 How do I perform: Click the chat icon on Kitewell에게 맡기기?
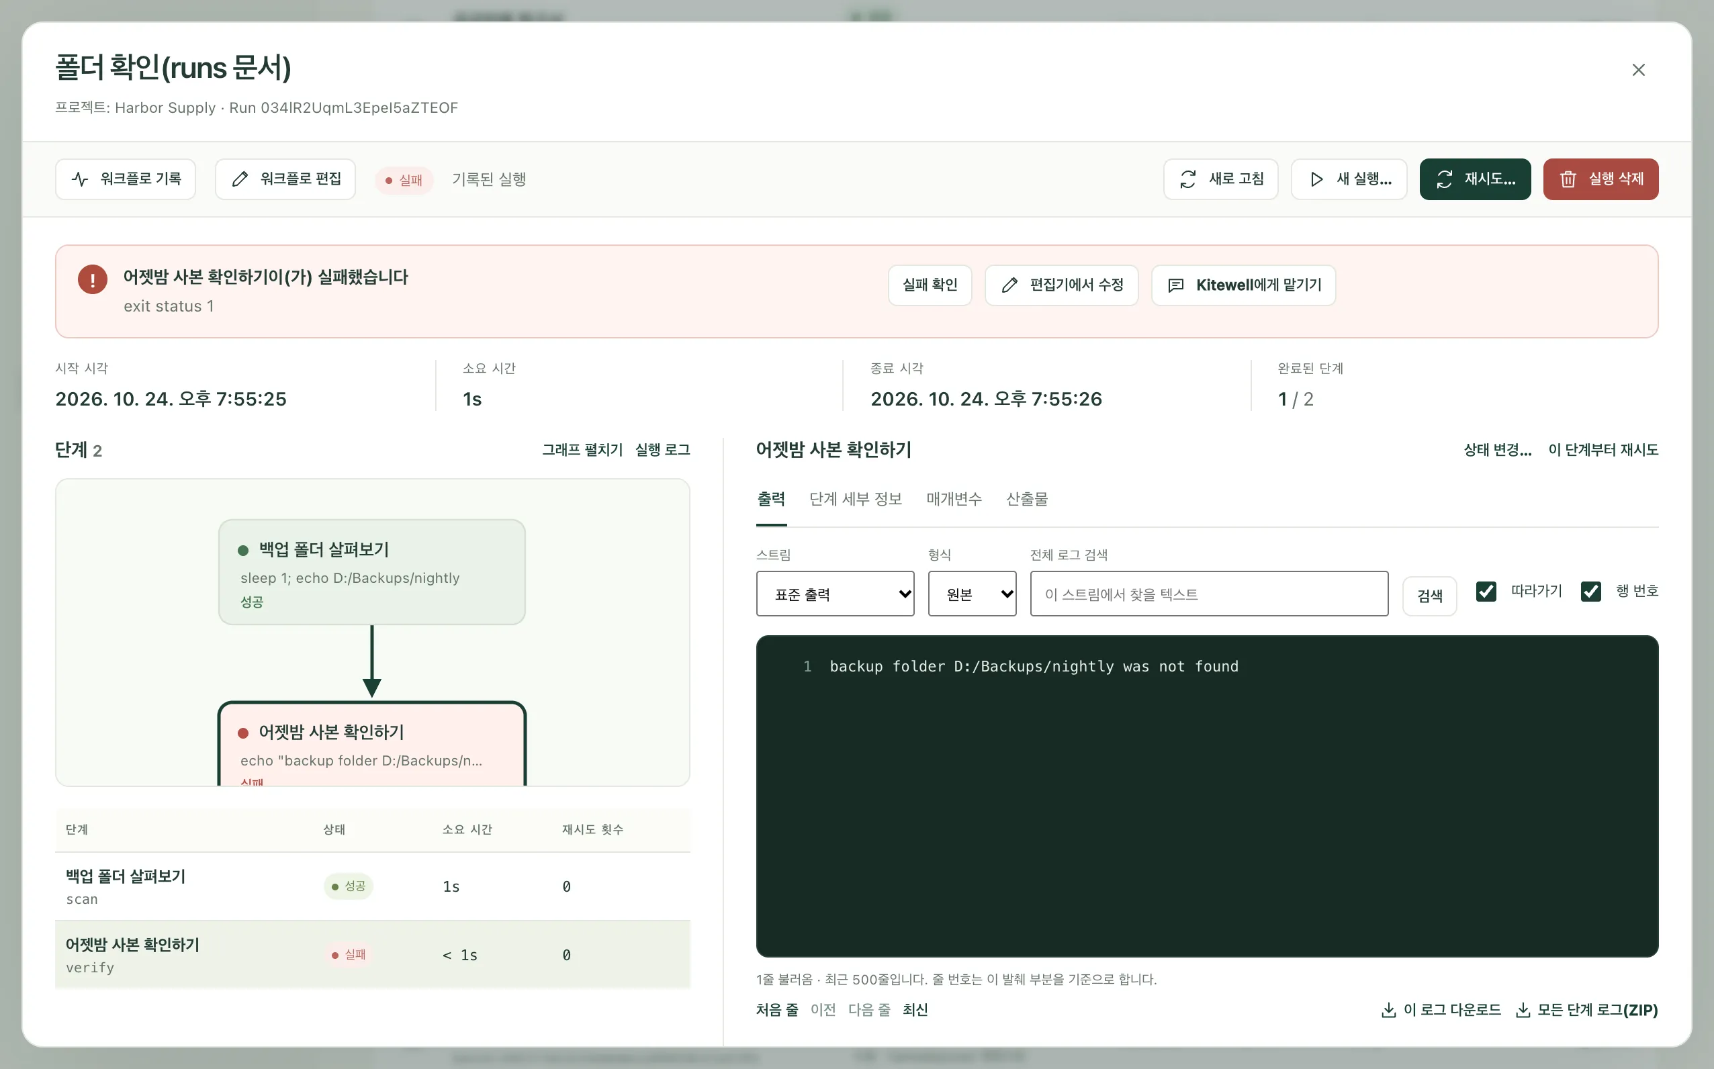coord(1175,285)
